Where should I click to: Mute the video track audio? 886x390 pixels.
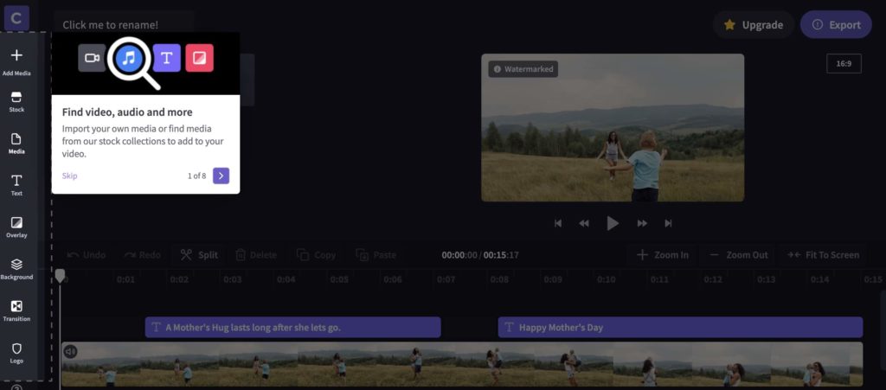tap(70, 352)
